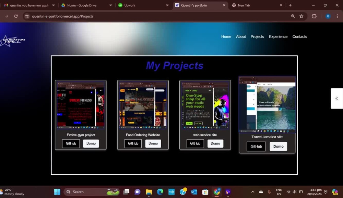Click the battery tray icon
The width and height of the screenshot is (343, 198).
[301, 192]
